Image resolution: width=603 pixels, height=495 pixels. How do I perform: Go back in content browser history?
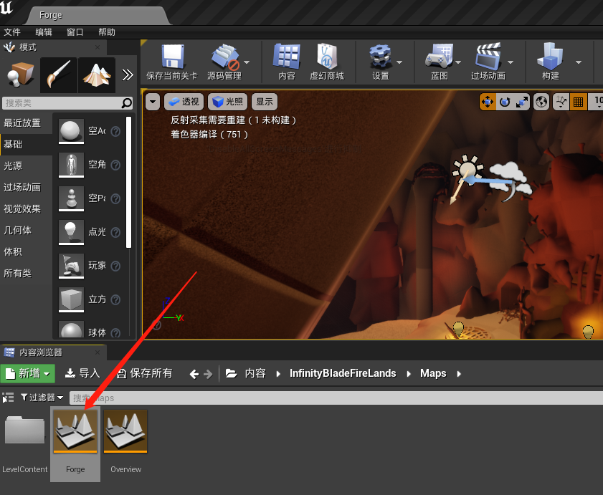(194, 374)
